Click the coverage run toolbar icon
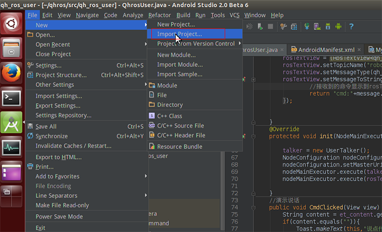This screenshot has width=382, height=232. point(249,26)
